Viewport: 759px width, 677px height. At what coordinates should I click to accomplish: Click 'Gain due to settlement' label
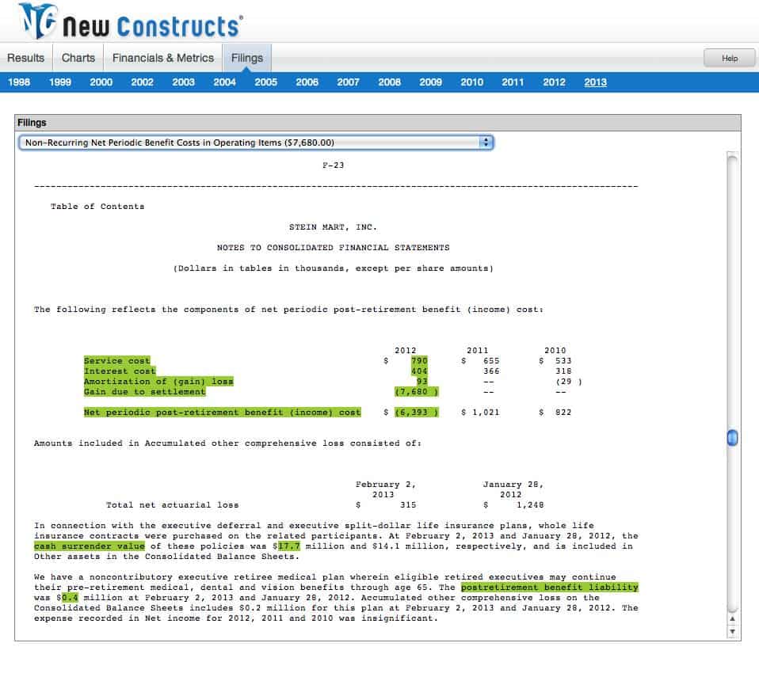tap(145, 391)
